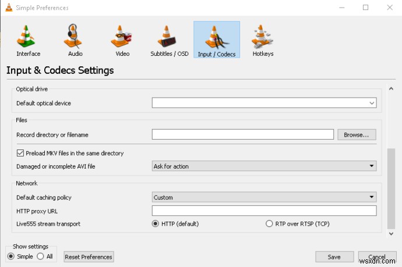Maximize the Simple Preferences window
The width and height of the screenshot is (402, 267).
tap(365, 8)
